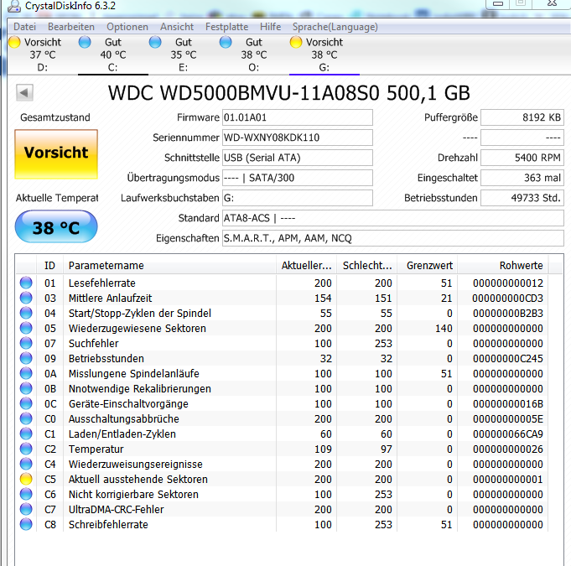Viewport: 571px width, 566px height.
Task: Click the yellow Vorsicht health status button
Action: [56, 154]
